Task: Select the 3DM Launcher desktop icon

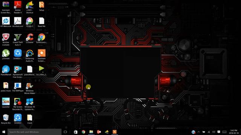Action: click(6, 103)
